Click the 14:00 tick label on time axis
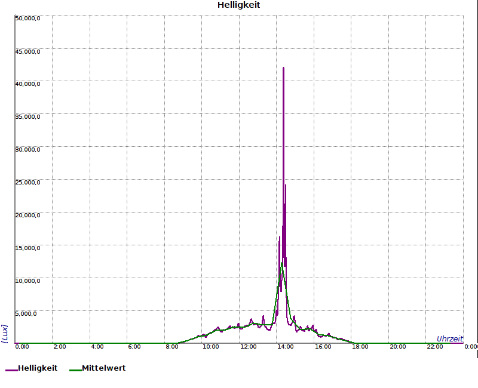Viewport: 478px width, 388px height. click(x=285, y=347)
